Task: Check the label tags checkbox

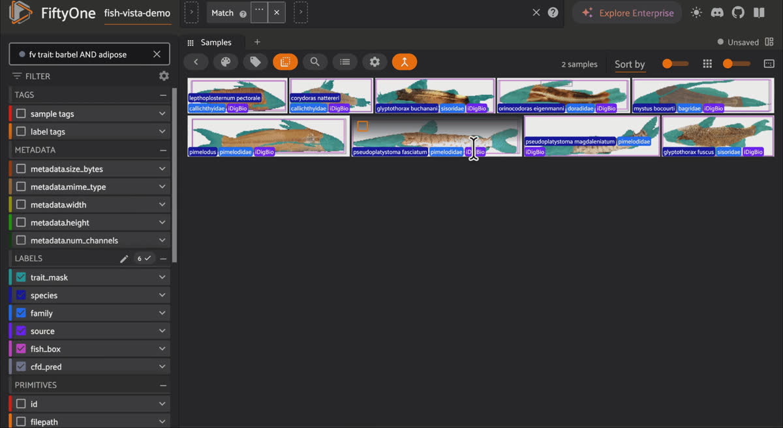Action: [x=21, y=131]
